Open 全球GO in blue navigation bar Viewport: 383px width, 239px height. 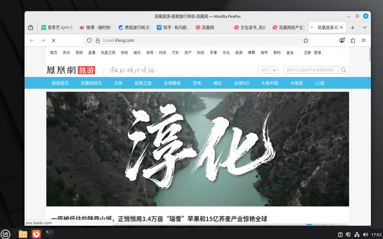click(x=242, y=83)
